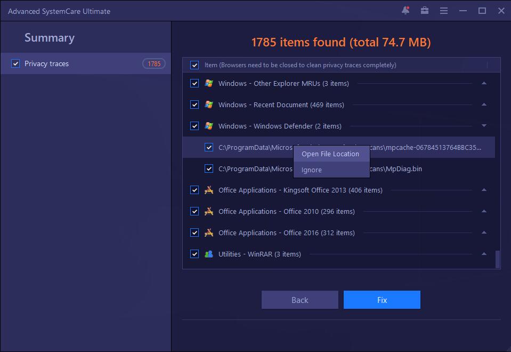Click the Windows logo beside Recent Document
Image resolution: width=511 pixels, height=352 pixels.
(x=209, y=105)
